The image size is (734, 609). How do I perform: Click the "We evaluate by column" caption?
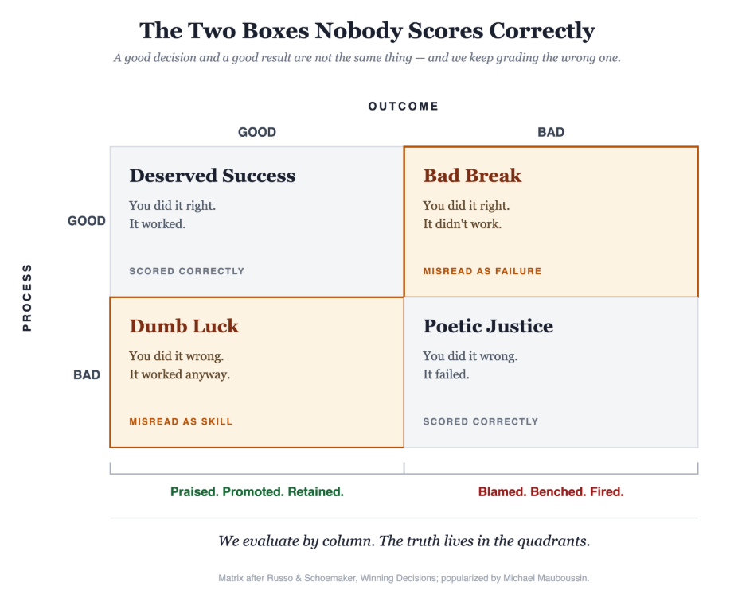pyautogui.click(x=404, y=541)
